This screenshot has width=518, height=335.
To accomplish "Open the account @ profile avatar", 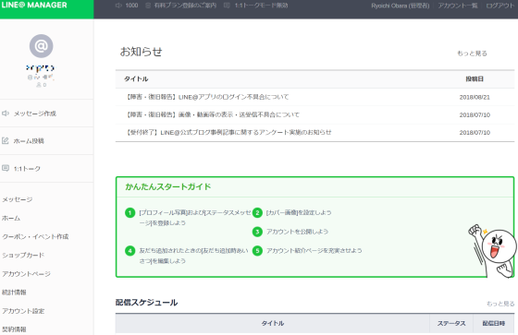I will pyautogui.click(x=42, y=46).
